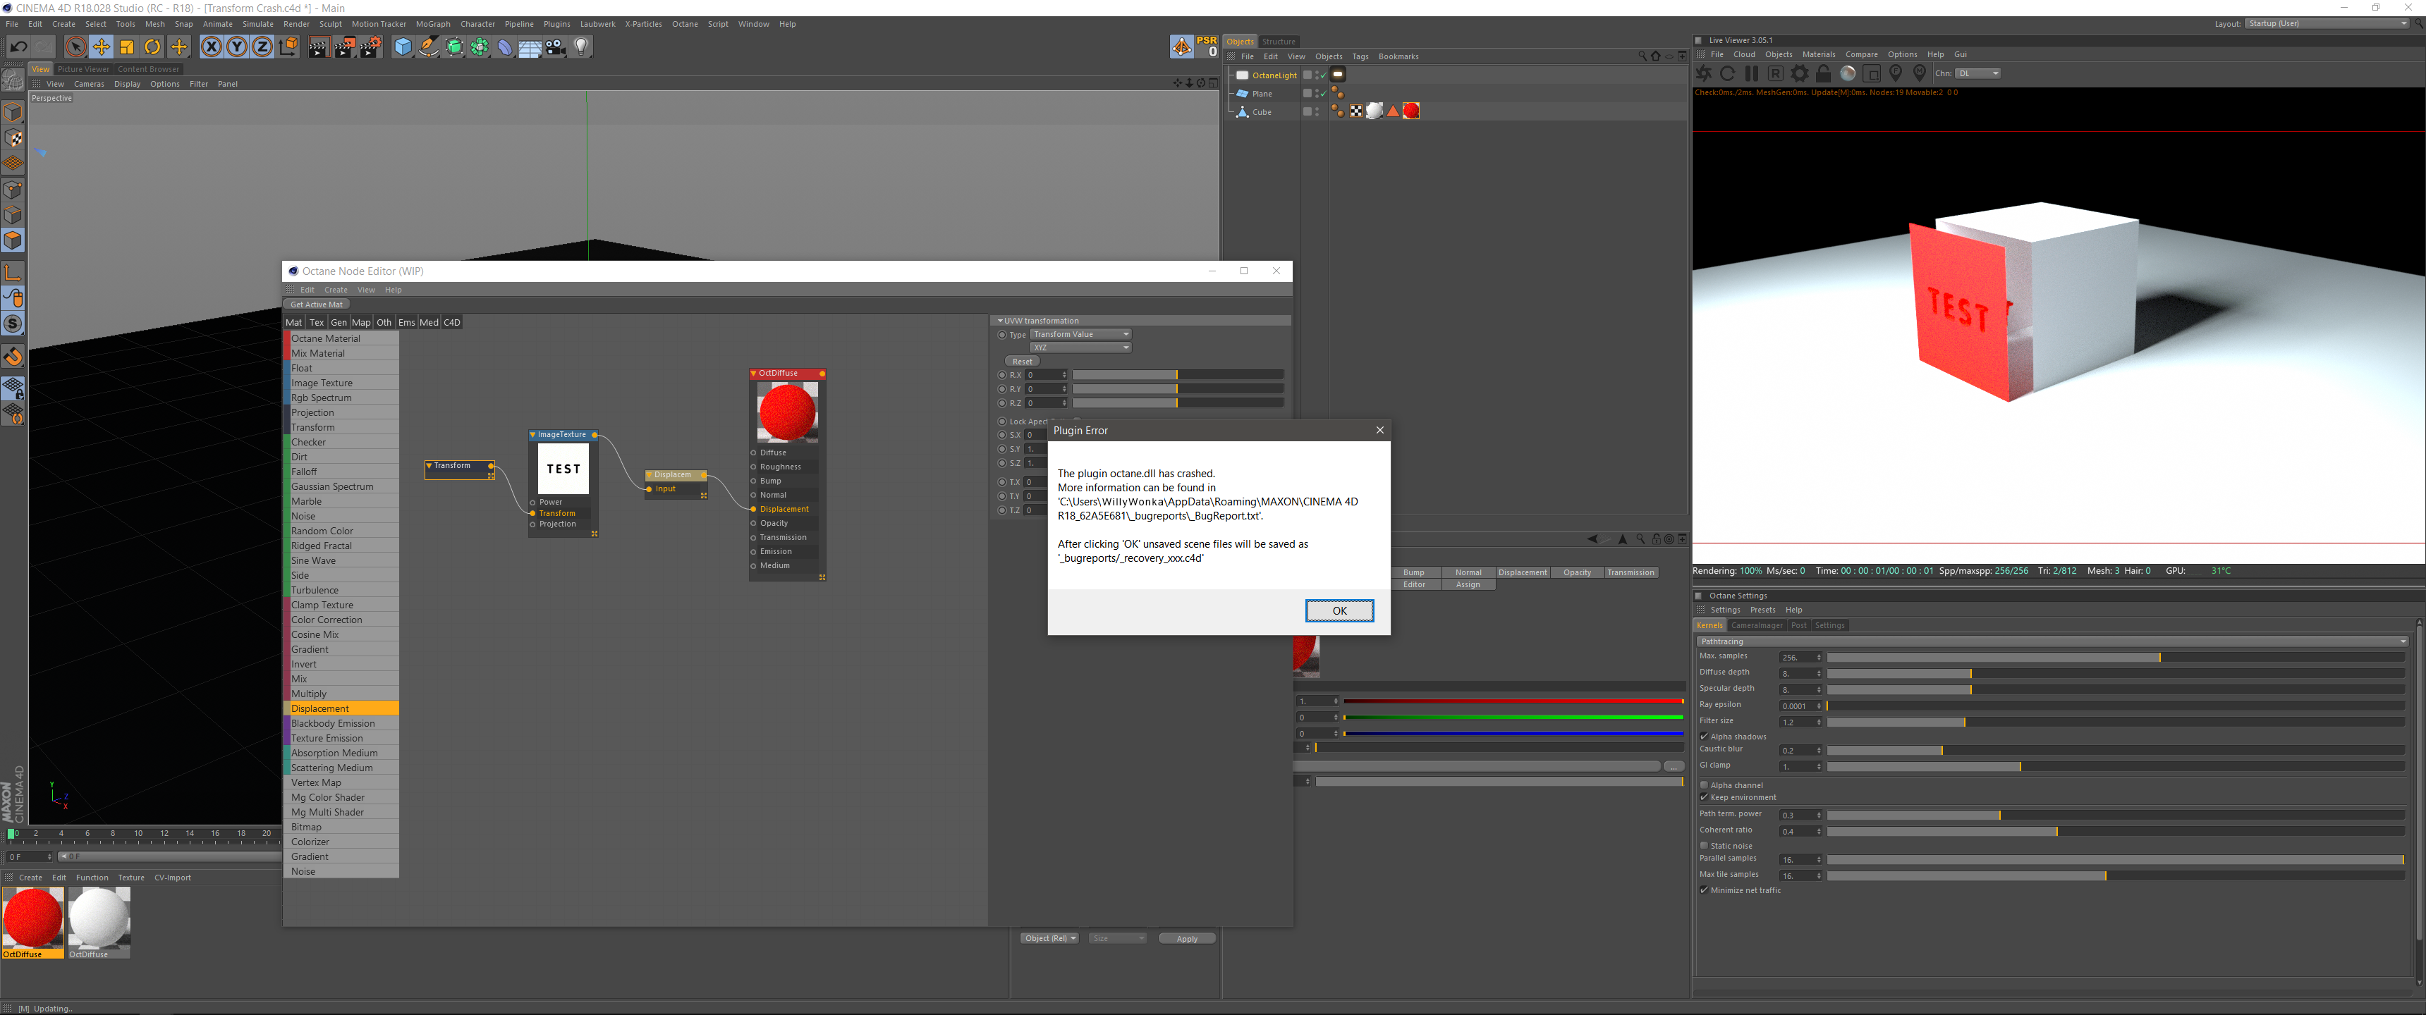Open the Transform Value type dropdown
2426x1015 pixels.
[x=1080, y=334]
